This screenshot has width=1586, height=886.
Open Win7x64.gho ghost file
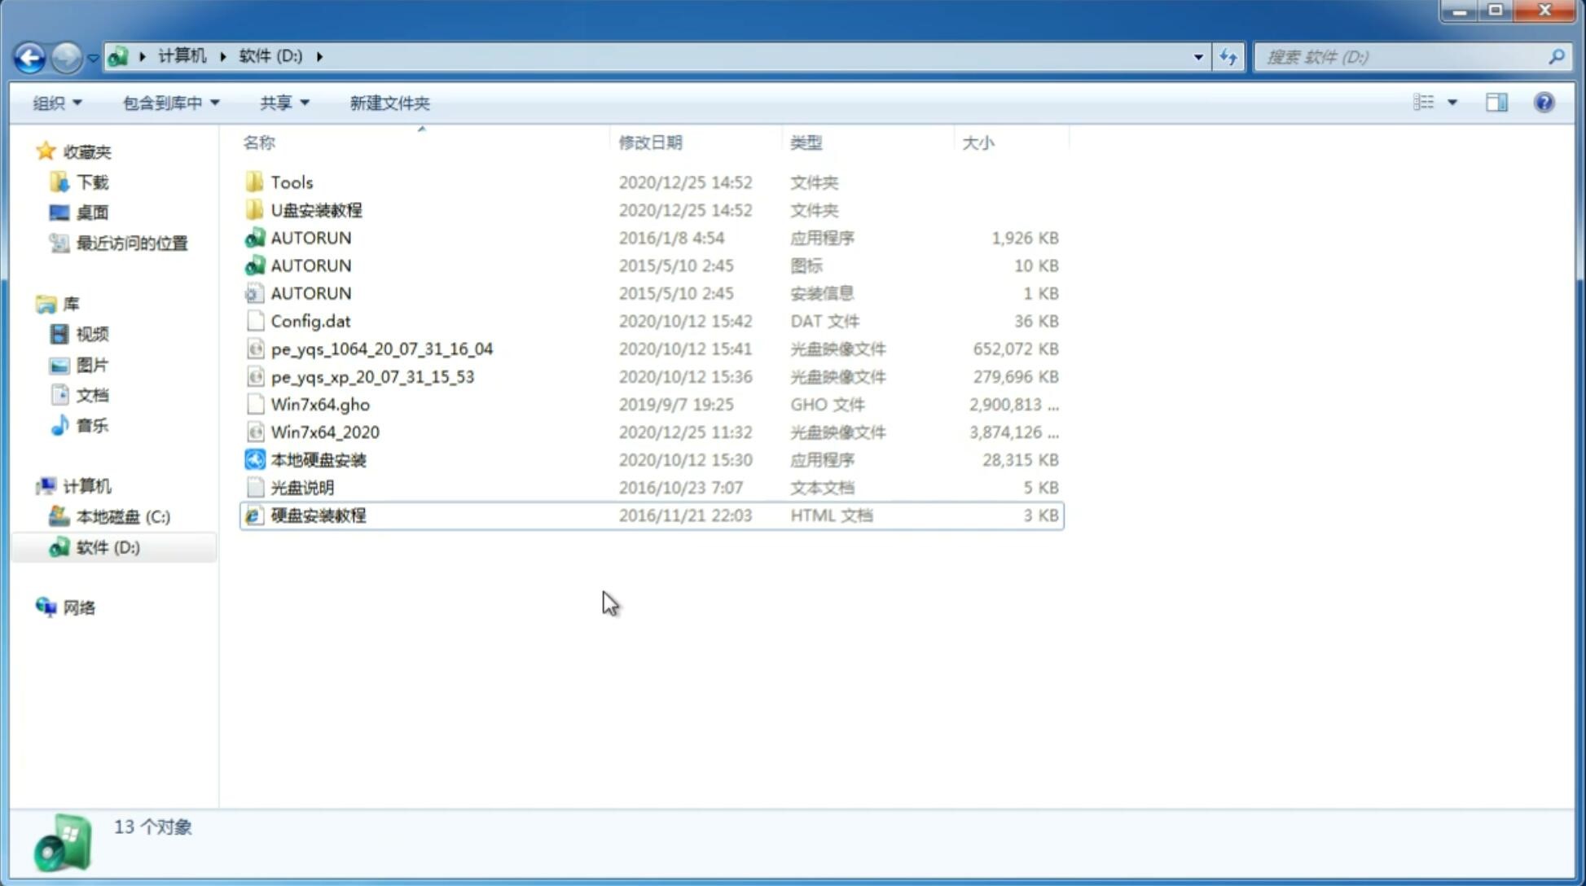319,404
